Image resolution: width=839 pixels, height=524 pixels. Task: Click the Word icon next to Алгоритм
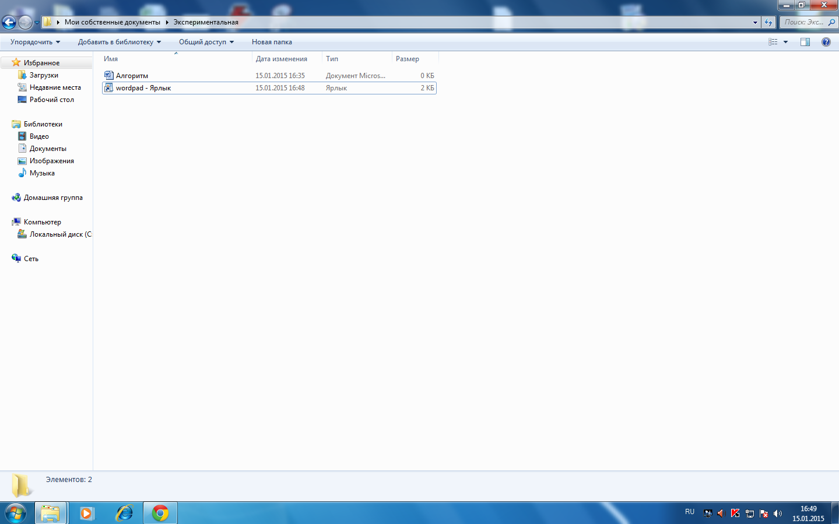pyautogui.click(x=108, y=75)
